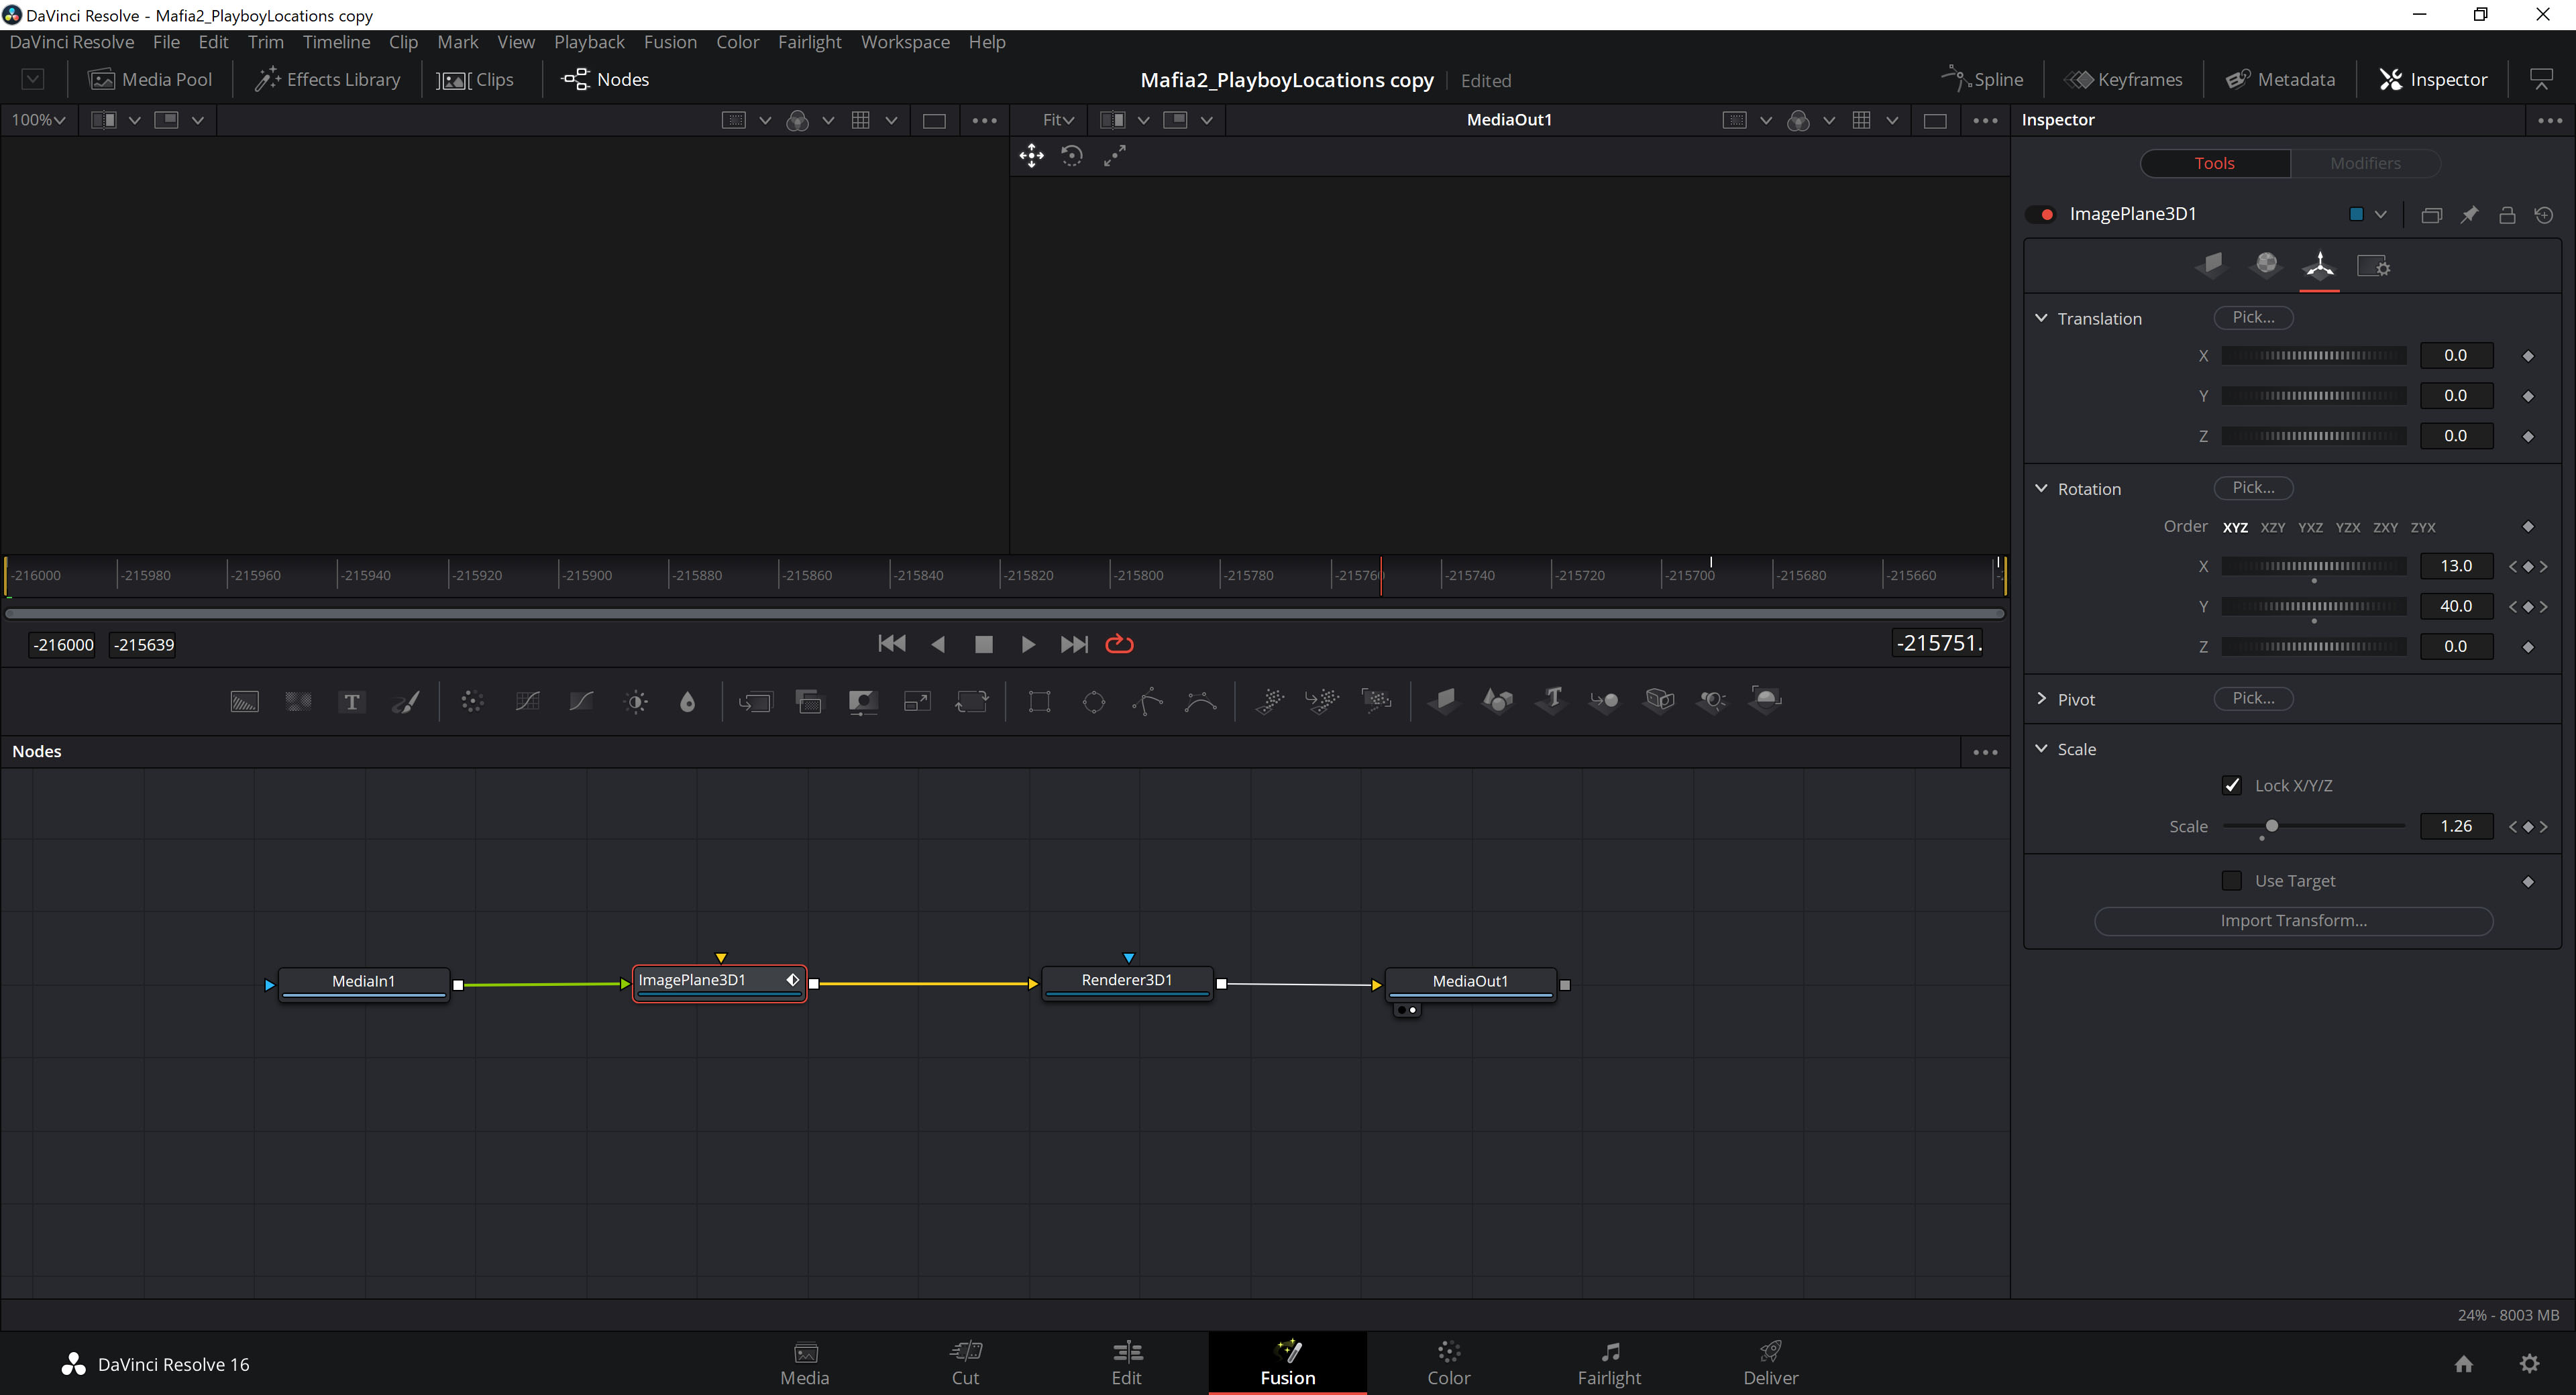Viewport: 2576px width, 1395px height.
Task: Add a BSpline mask node
Action: [x=1201, y=702]
